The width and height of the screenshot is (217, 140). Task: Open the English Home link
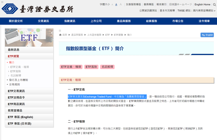pyautogui.click(x=202, y=5)
